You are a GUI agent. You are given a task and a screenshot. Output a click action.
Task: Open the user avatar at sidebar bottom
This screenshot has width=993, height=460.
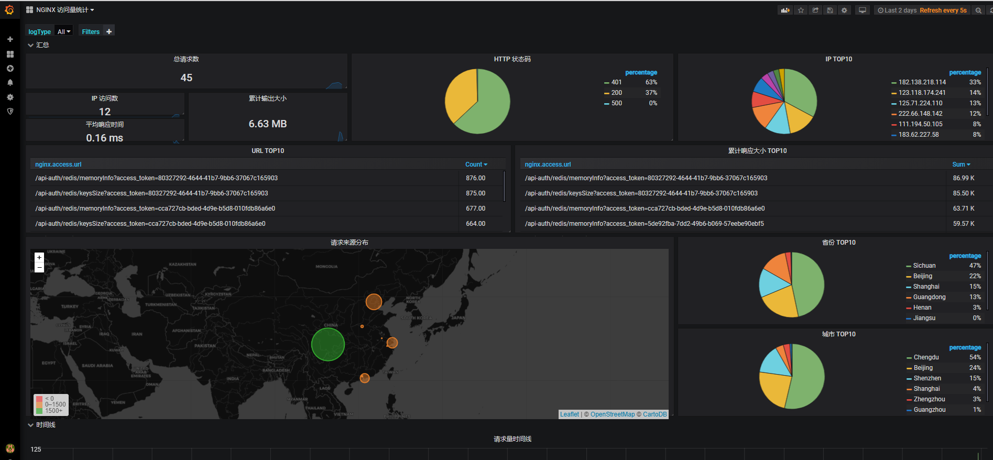[10, 448]
